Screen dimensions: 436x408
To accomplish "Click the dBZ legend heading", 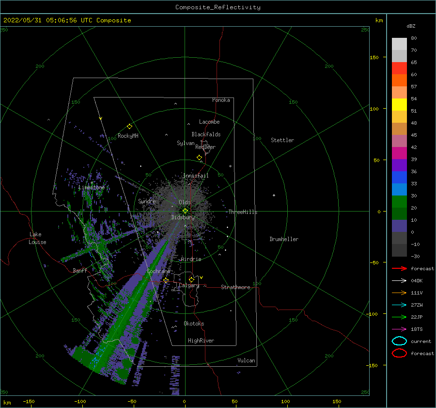I will [411, 26].
